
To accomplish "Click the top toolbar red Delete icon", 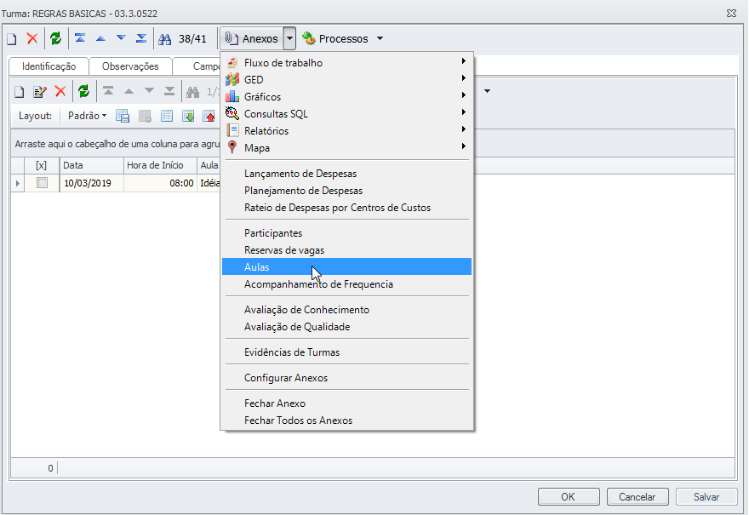I will (32, 38).
